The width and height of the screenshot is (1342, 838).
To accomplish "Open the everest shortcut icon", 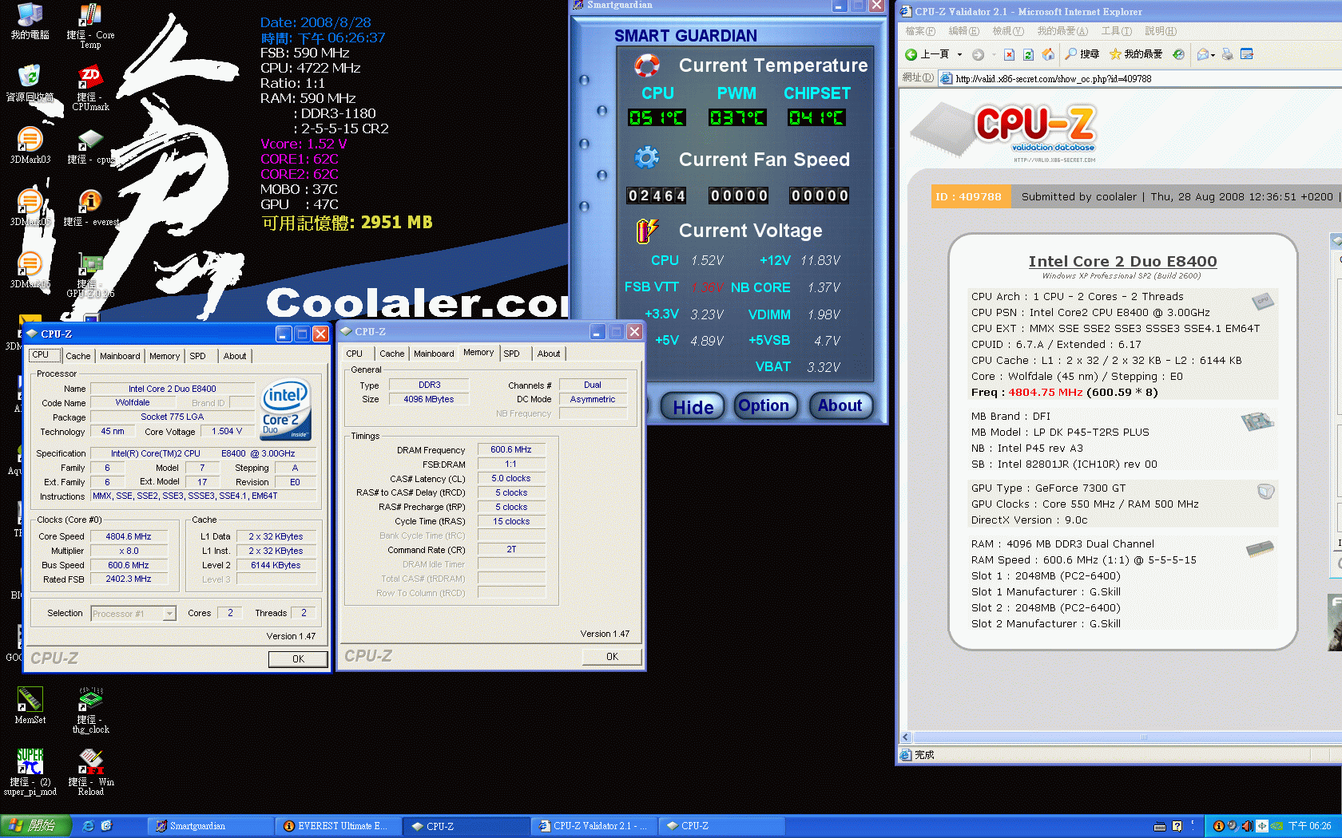I will 90,208.
